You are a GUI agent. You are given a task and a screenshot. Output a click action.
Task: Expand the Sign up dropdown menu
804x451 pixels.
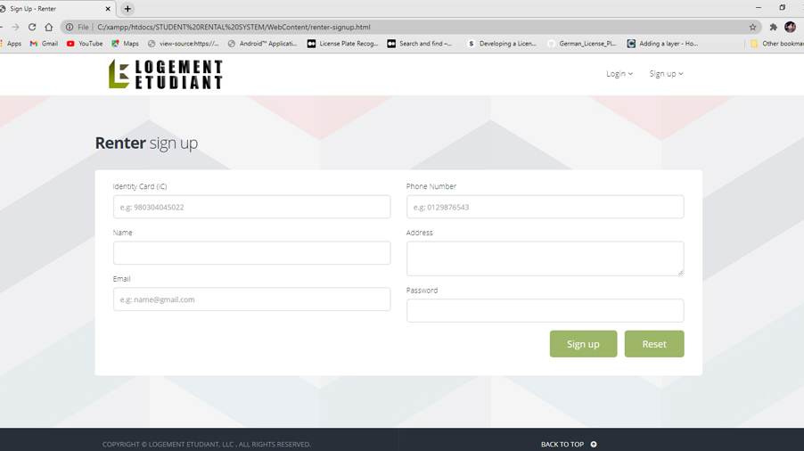coord(666,74)
